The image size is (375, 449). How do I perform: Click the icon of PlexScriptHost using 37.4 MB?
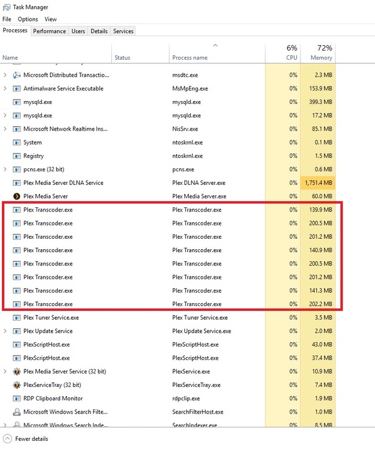[x=17, y=358]
